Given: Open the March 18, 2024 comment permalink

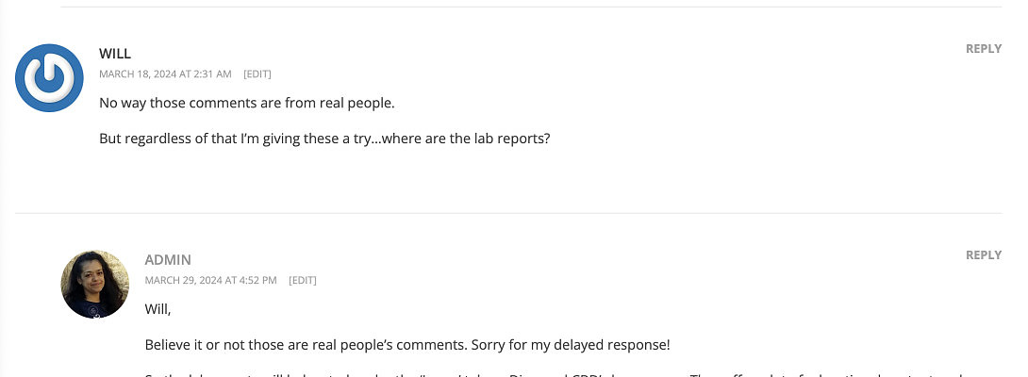Looking at the screenshot, I should pos(165,74).
